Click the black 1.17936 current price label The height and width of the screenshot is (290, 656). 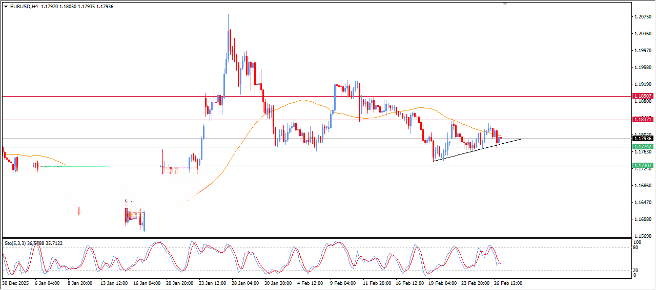point(642,139)
